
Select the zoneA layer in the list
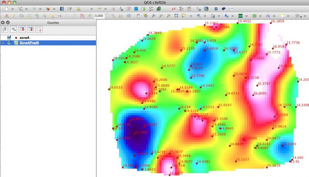click(24, 37)
